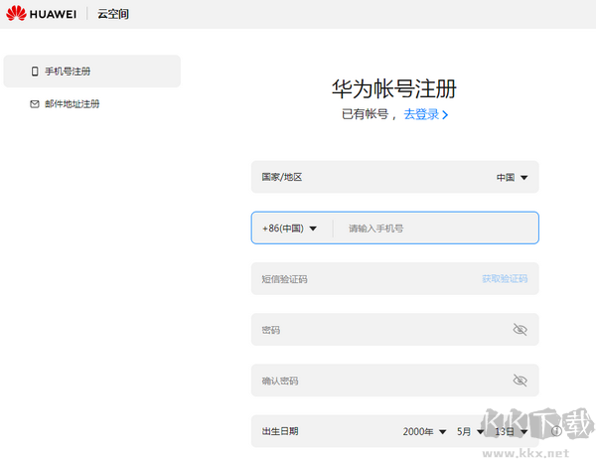Focus the 确认密码 input field
This screenshot has height=460, width=596.
377,381
